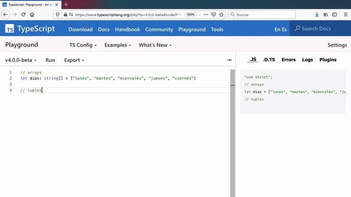The height and width of the screenshot is (197, 351).
Task: Open the browser home page icon
Action: coord(32,15)
